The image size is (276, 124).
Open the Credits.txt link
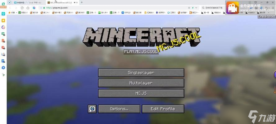(267, 16)
